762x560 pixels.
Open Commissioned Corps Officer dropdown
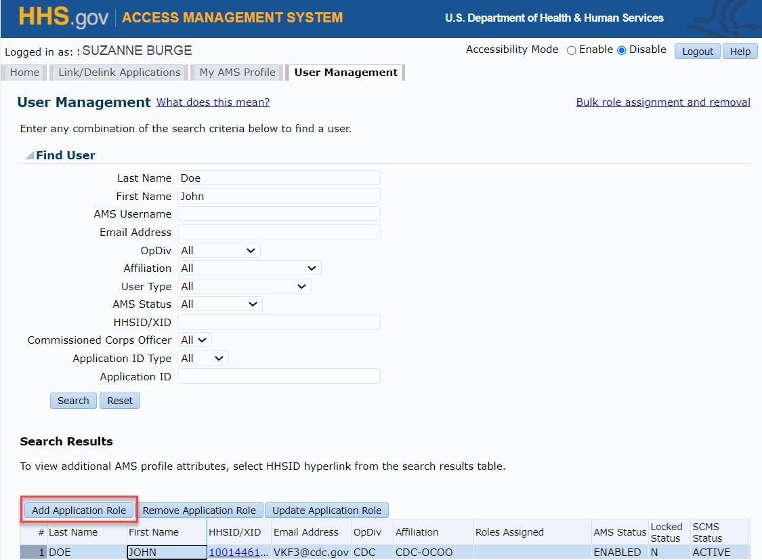coord(195,340)
